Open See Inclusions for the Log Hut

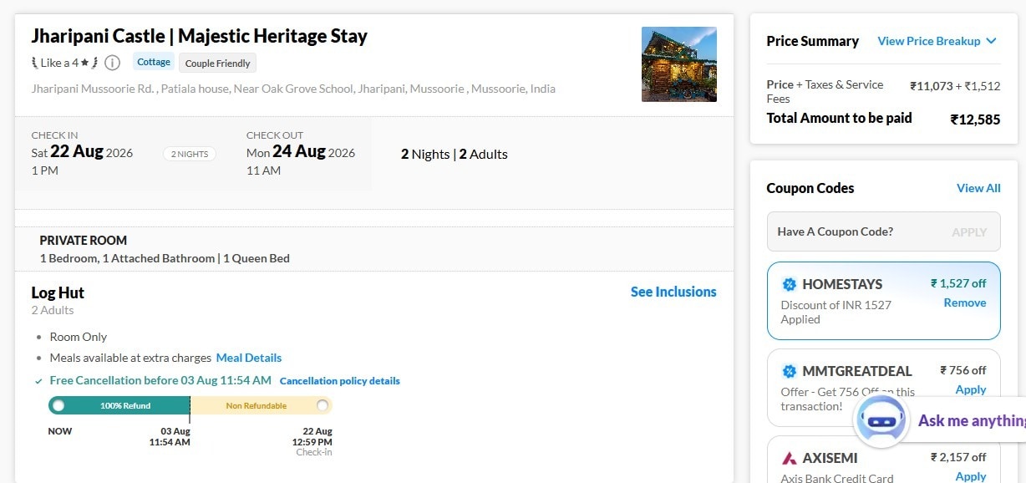[x=673, y=292]
